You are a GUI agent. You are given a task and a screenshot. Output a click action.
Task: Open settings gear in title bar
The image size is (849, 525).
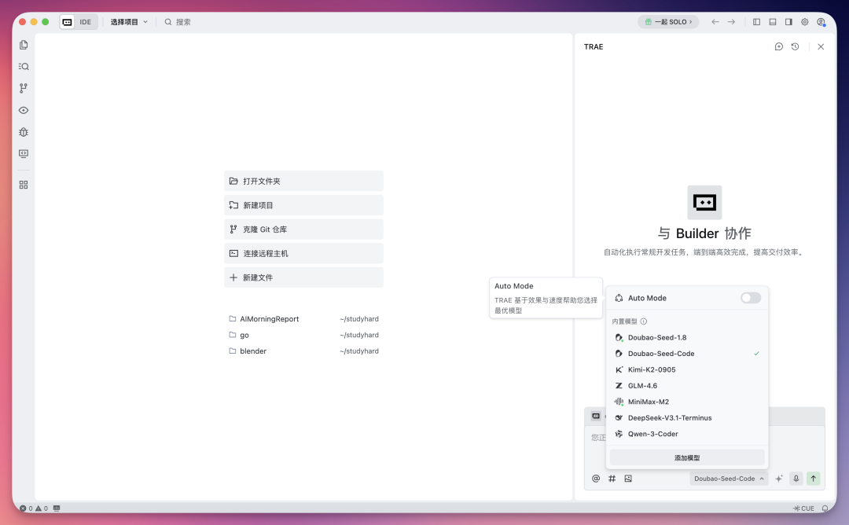pyautogui.click(x=805, y=22)
